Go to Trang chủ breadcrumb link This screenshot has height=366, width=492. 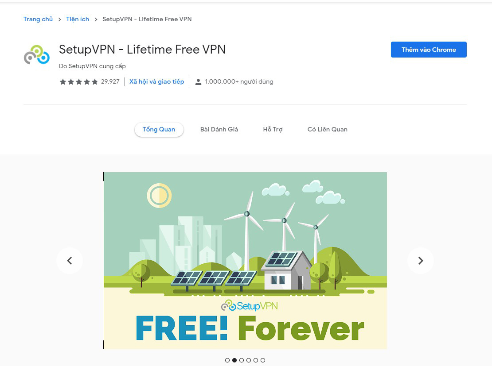click(38, 19)
